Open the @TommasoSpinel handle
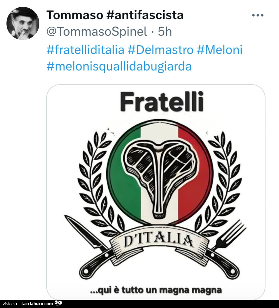The height and width of the screenshot is (308, 279). [97, 32]
